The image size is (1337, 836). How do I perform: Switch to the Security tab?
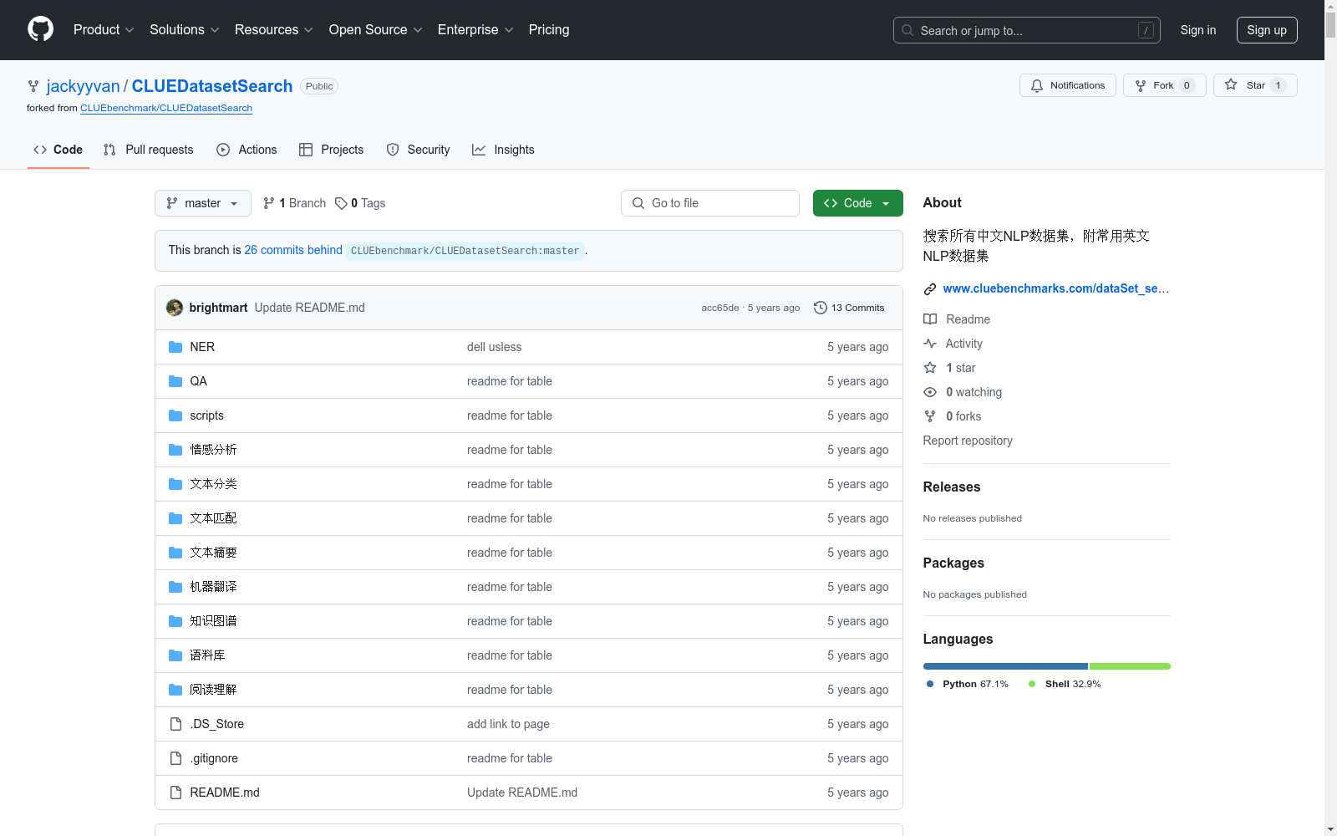tap(418, 150)
